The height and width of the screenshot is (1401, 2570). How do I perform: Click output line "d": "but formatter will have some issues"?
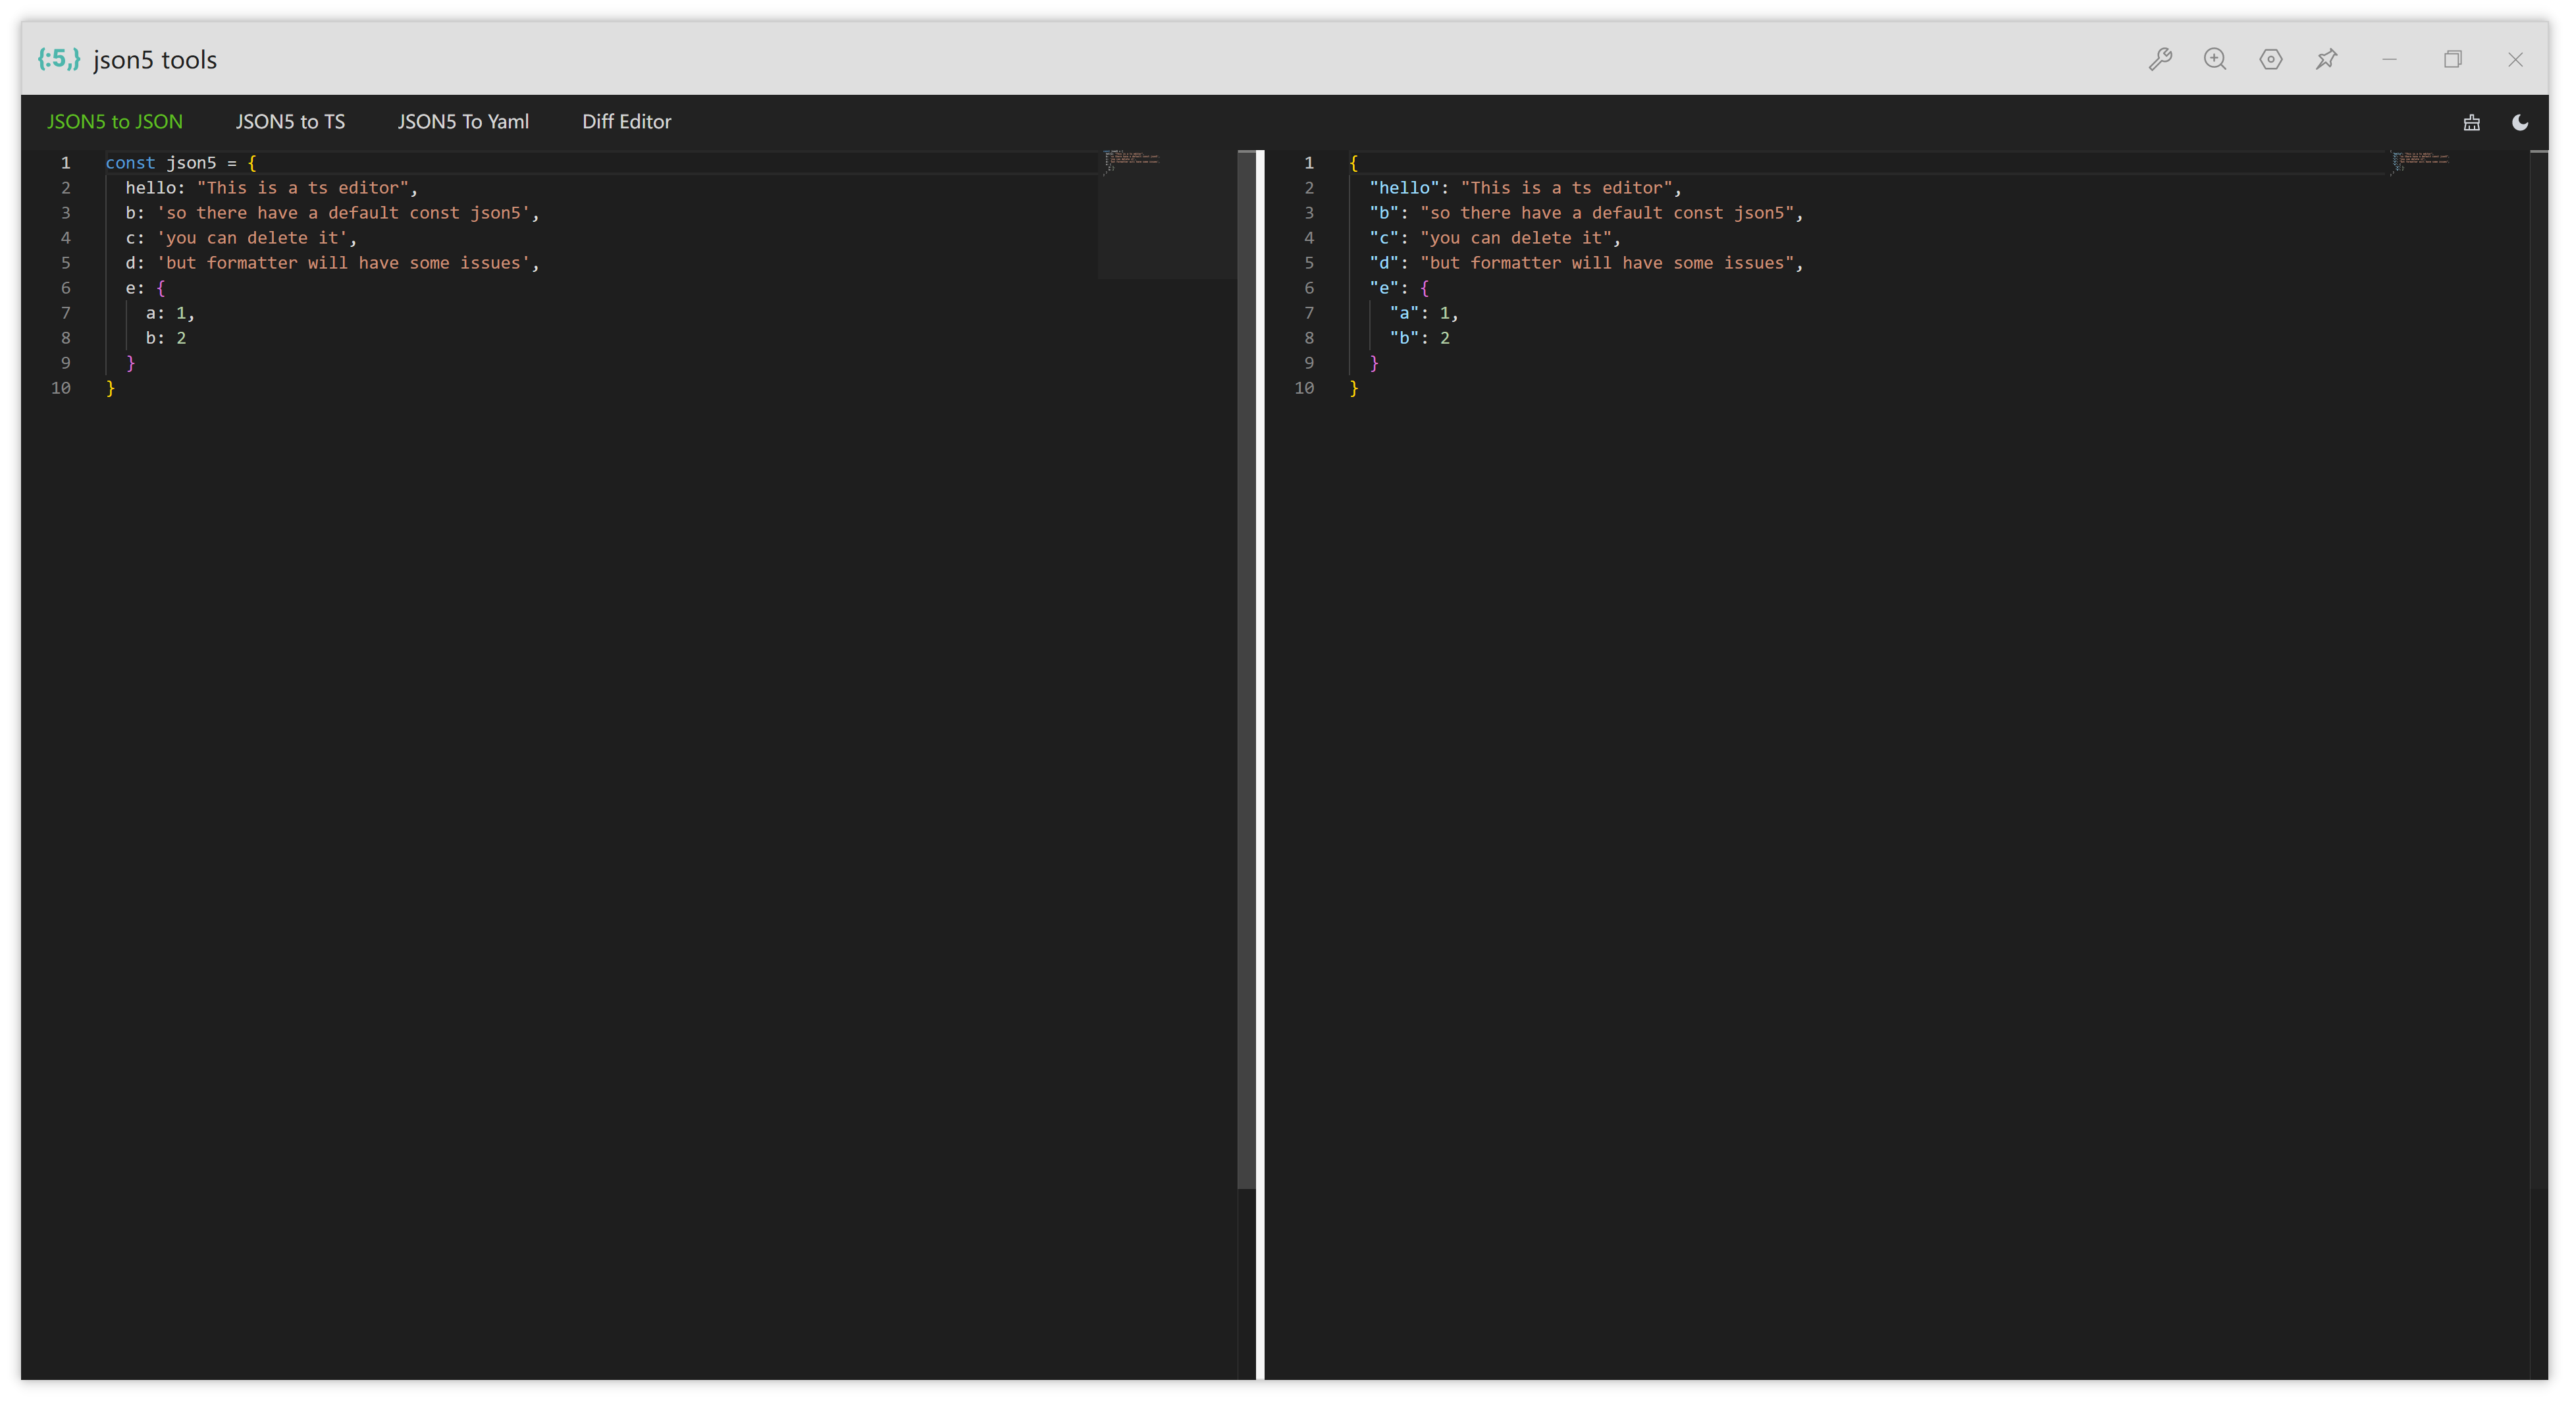(x=1587, y=263)
